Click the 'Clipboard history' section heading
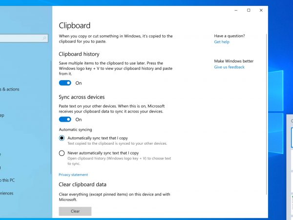Screen dimensions: 293x220 point(79,54)
